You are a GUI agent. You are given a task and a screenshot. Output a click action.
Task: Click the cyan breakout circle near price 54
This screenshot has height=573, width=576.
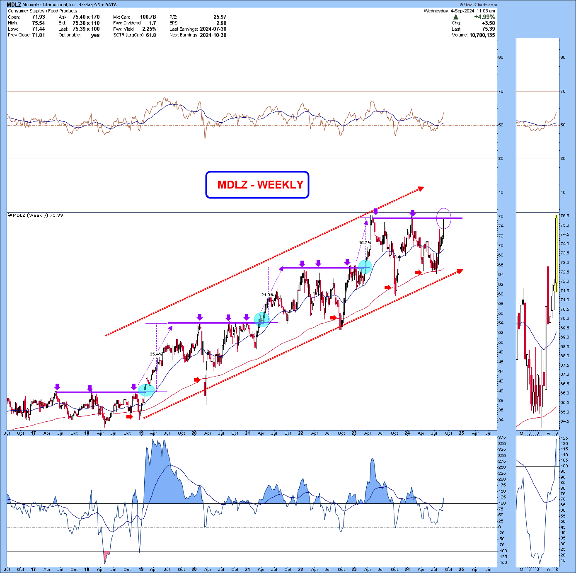tap(261, 319)
